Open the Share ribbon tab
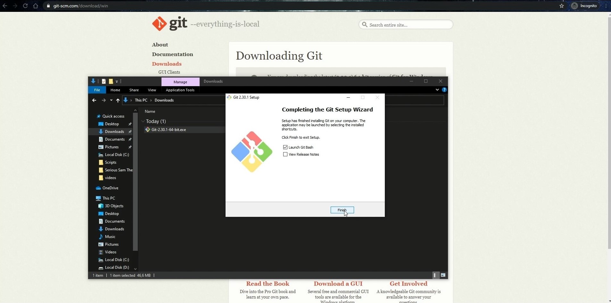This screenshot has width=611, height=303. (134, 90)
